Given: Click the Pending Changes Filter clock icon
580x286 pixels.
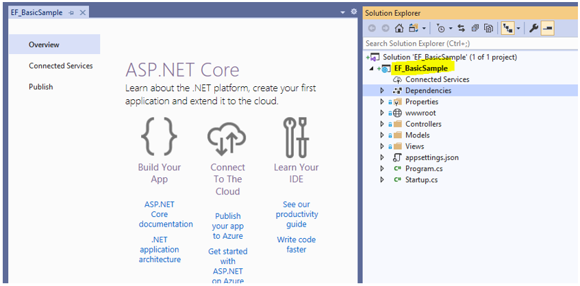Looking at the screenshot, I should [440, 29].
